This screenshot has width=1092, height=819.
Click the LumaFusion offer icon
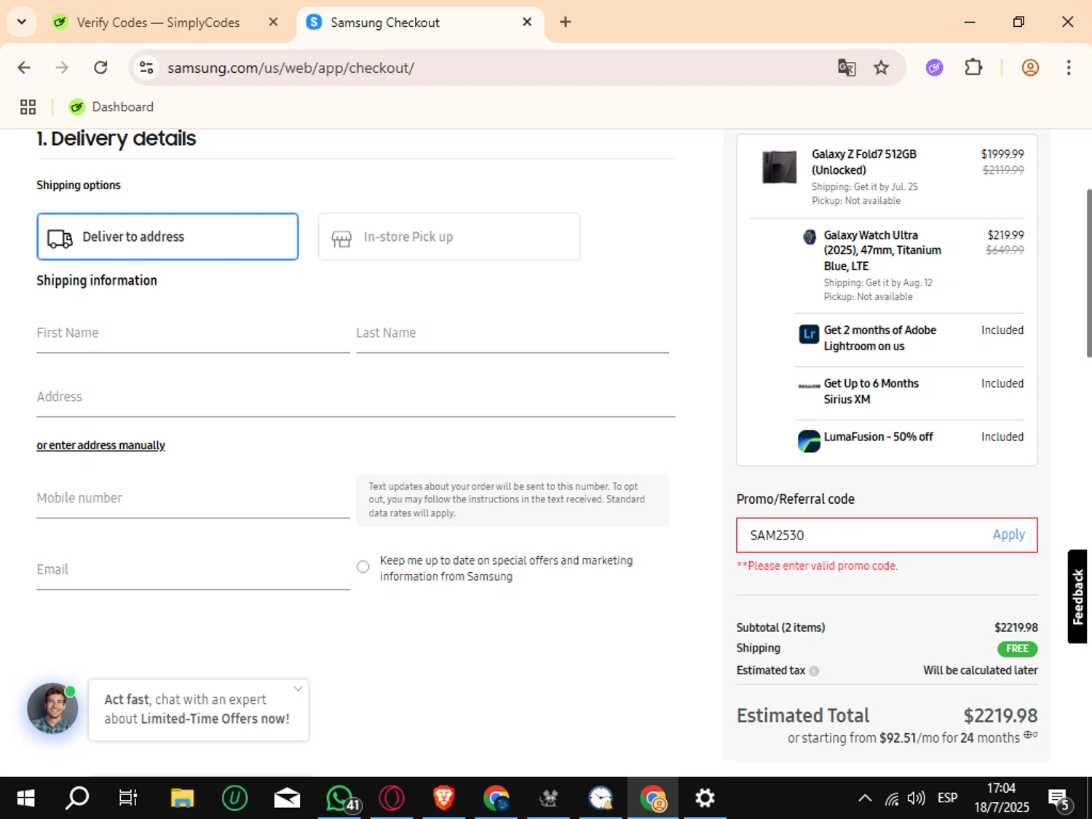(x=809, y=440)
